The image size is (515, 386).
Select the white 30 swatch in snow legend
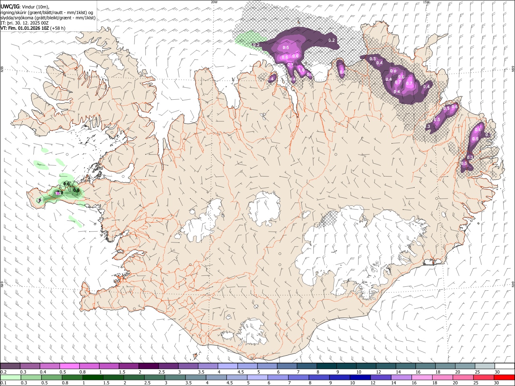coord(505,366)
